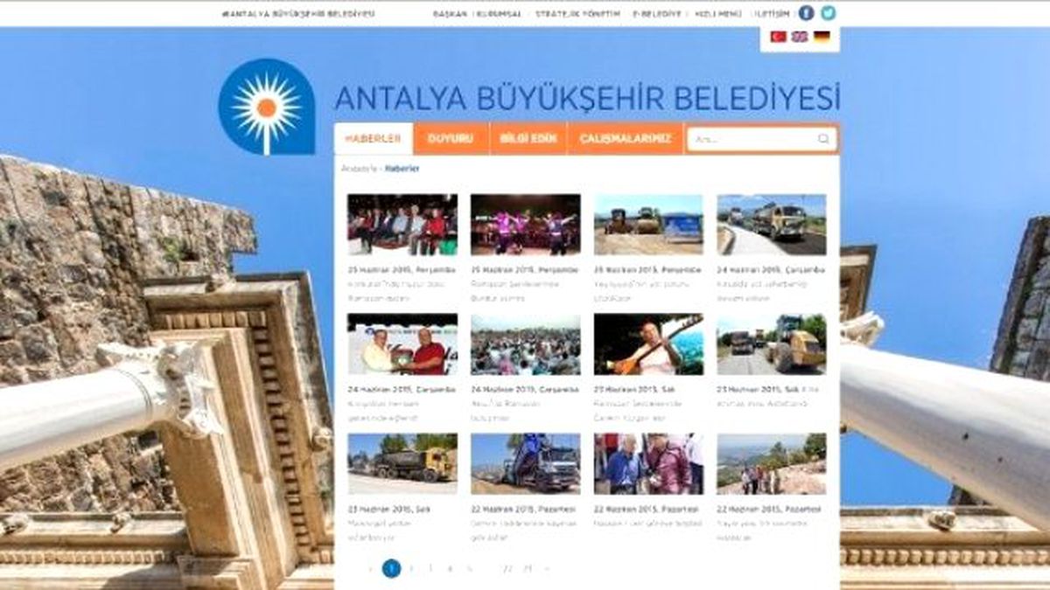Open STRATEJİK YÖNETİM in the top menu
Screen dimensions: 1050x590
tap(577, 14)
